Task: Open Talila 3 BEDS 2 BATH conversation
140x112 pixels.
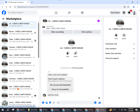Action: [19, 41]
